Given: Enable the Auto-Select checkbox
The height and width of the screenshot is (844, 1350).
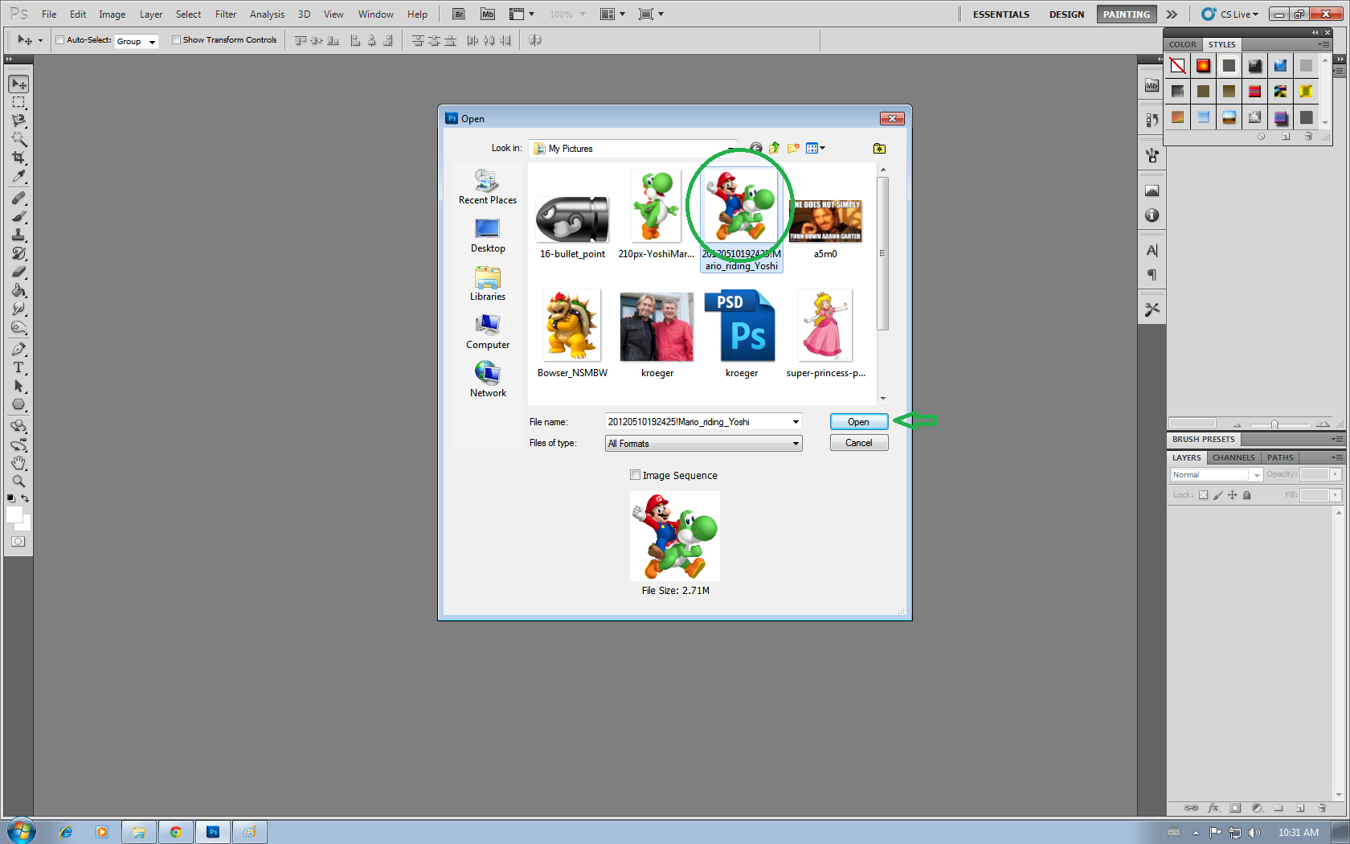Looking at the screenshot, I should tap(59, 39).
